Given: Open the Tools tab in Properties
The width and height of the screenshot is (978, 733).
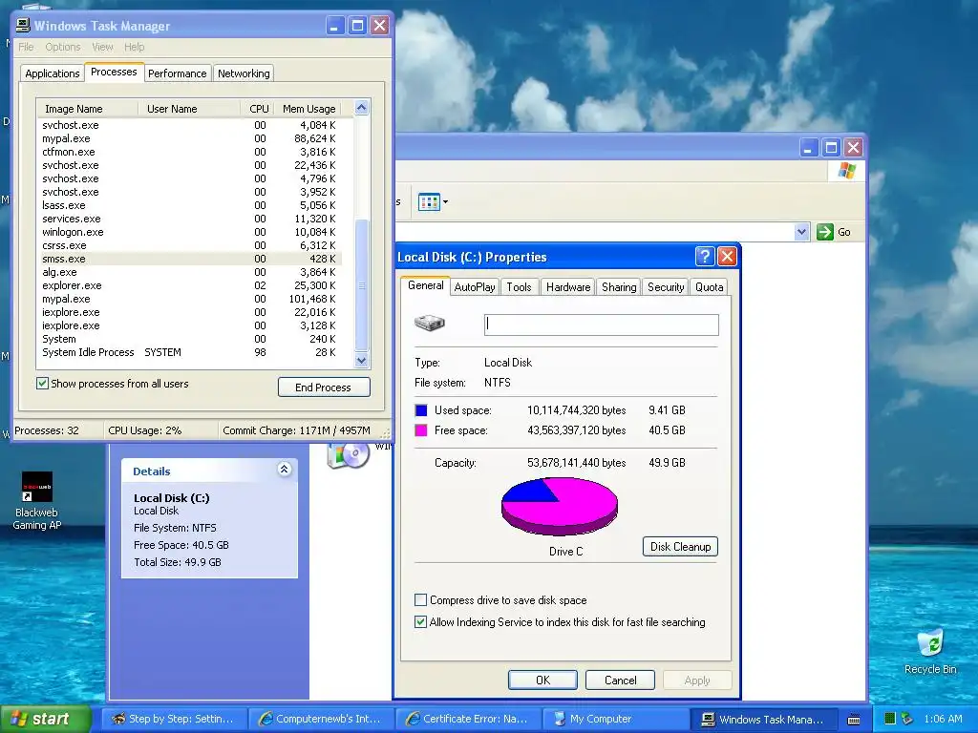Looking at the screenshot, I should tap(519, 286).
